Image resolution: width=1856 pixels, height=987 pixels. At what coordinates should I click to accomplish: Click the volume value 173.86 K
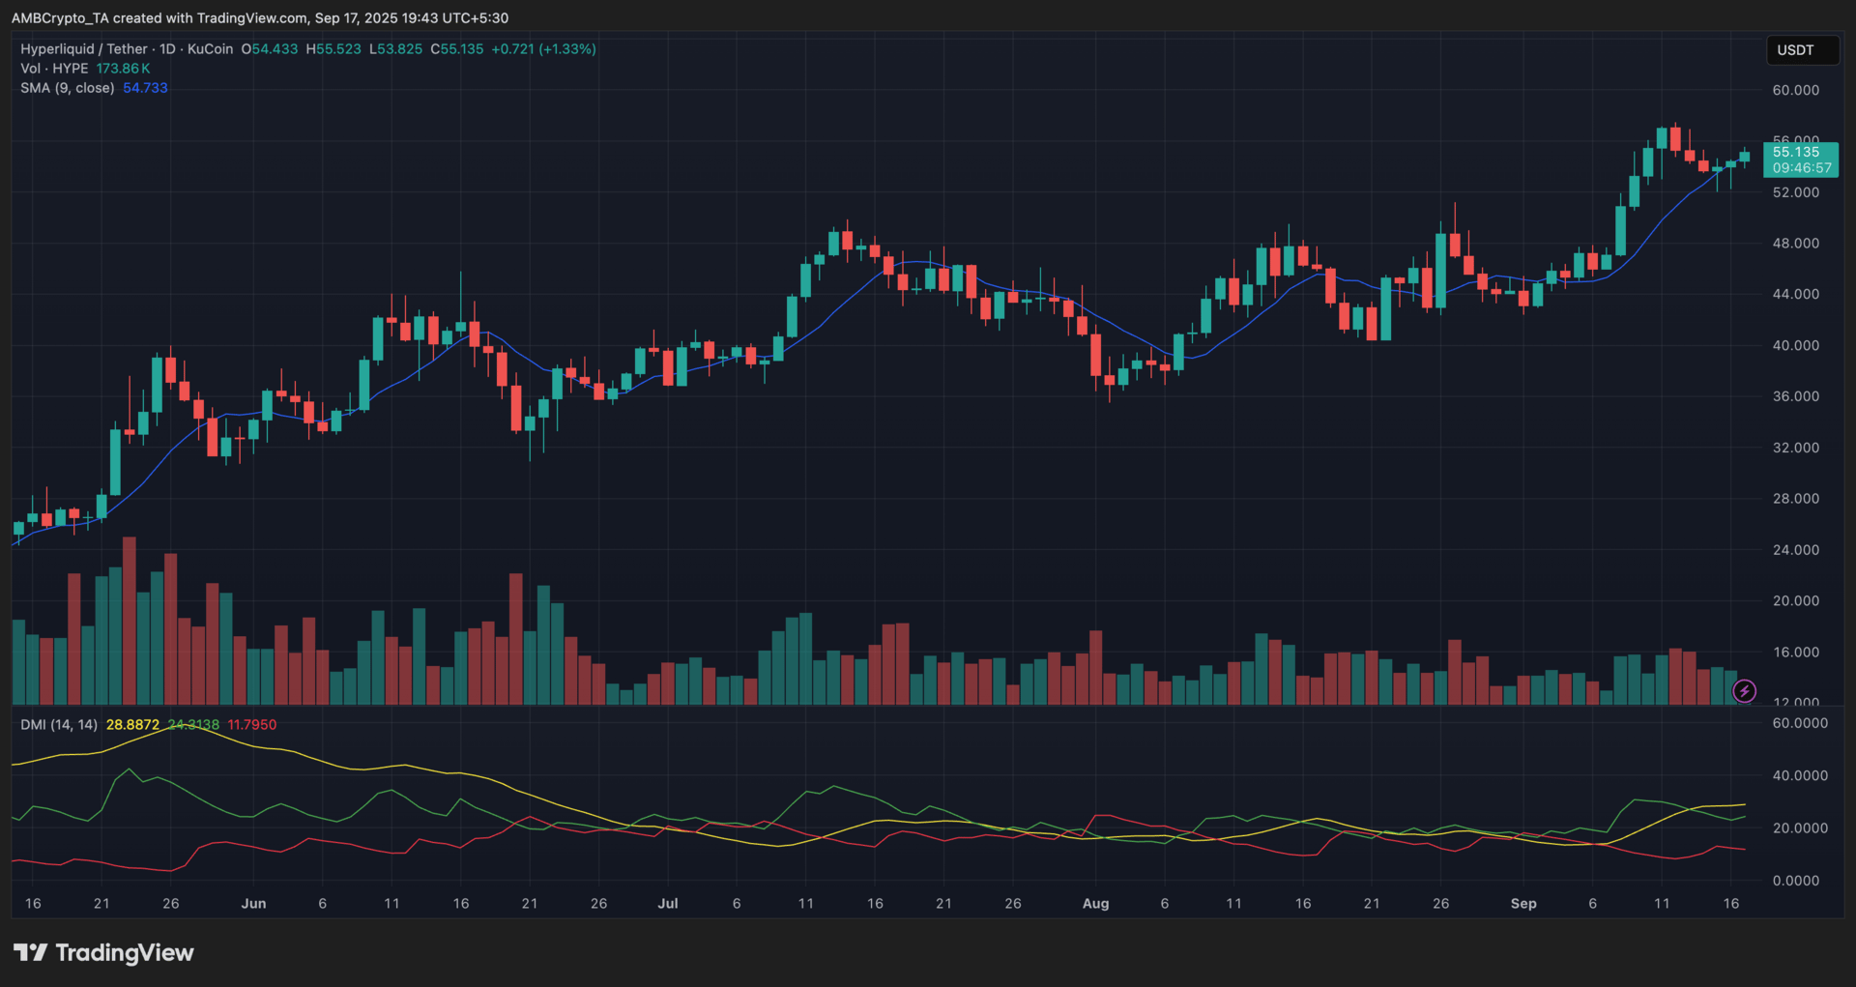[x=123, y=68]
